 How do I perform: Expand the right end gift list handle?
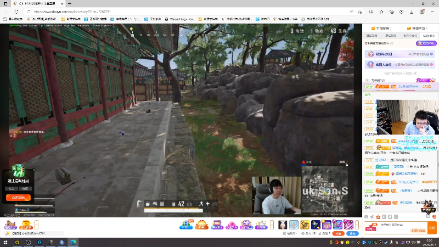coord(357,224)
